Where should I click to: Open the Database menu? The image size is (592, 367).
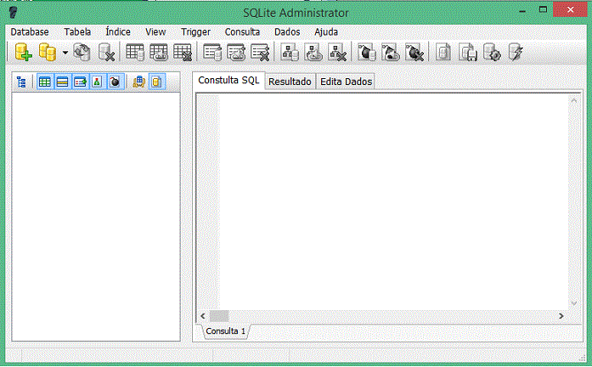(30, 32)
